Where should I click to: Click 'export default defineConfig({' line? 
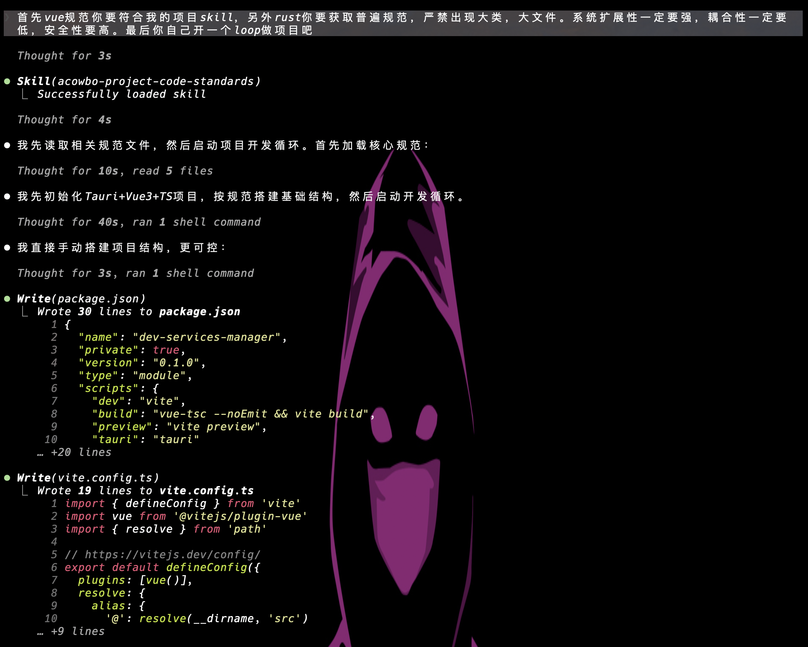point(162,567)
